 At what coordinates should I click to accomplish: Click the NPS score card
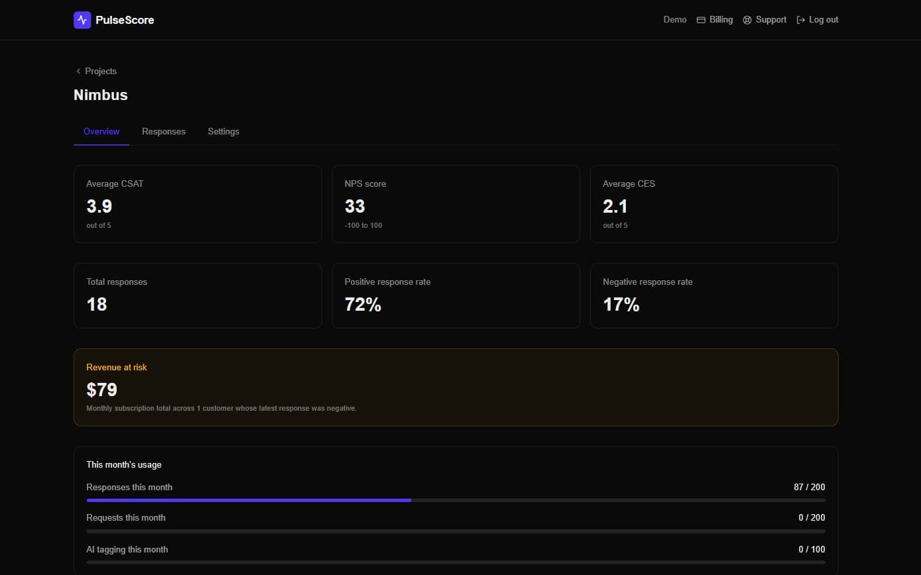[x=456, y=204]
